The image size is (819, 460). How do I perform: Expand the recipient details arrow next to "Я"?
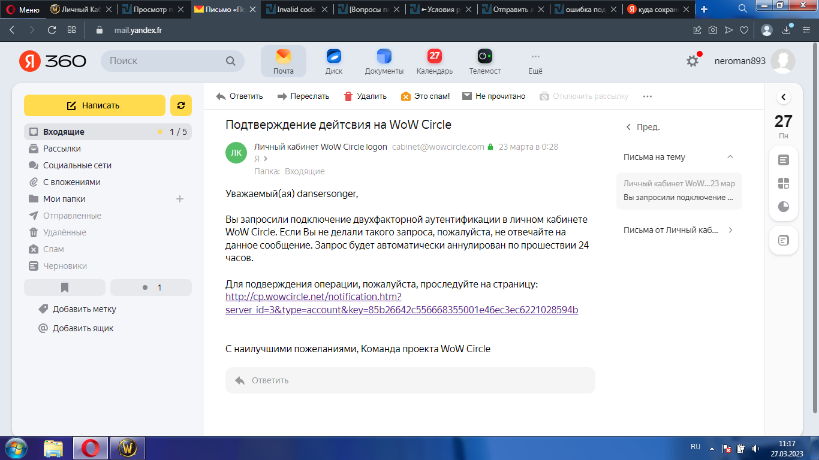pyautogui.click(x=266, y=159)
